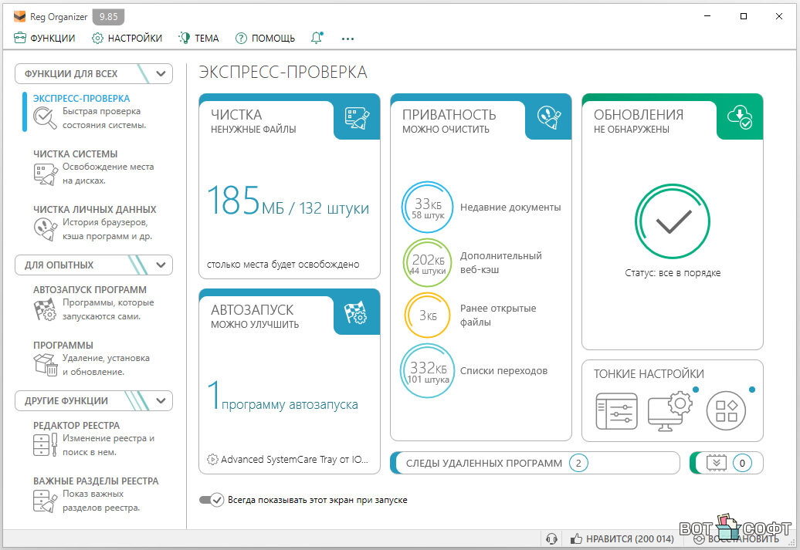Image resolution: width=800 pixels, height=550 pixels.
Task: Collapse the Функции для всех section
Action: pyautogui.click(x=161, y=74)
